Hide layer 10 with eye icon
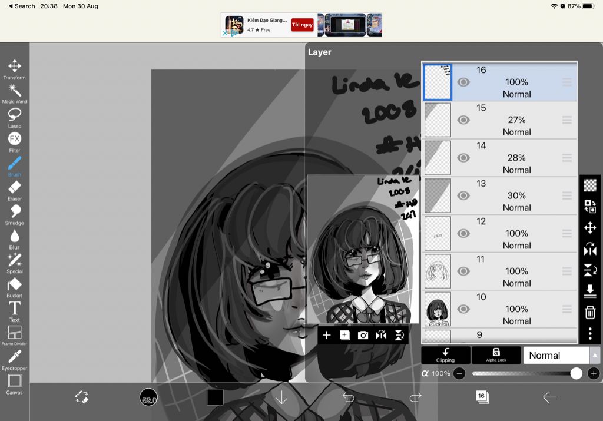The image size is (603, 421). coord(463,309)
